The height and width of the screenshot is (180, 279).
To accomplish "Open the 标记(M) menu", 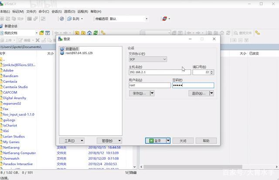I will pyautogui.click(x=18, y=12).
